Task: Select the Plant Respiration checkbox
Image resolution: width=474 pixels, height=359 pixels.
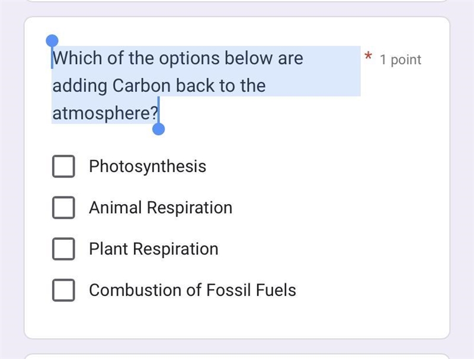Action: [x=63, y=249]
